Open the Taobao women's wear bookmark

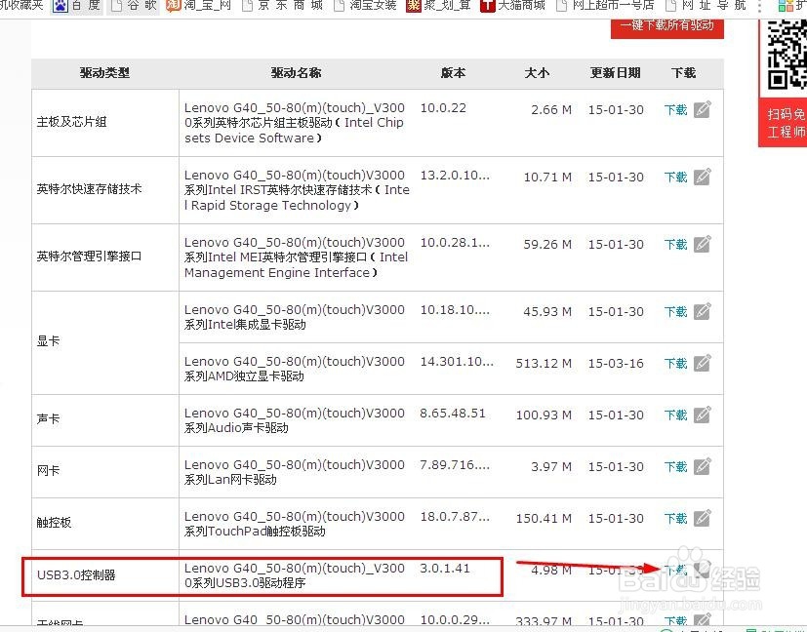click(365, 6)
